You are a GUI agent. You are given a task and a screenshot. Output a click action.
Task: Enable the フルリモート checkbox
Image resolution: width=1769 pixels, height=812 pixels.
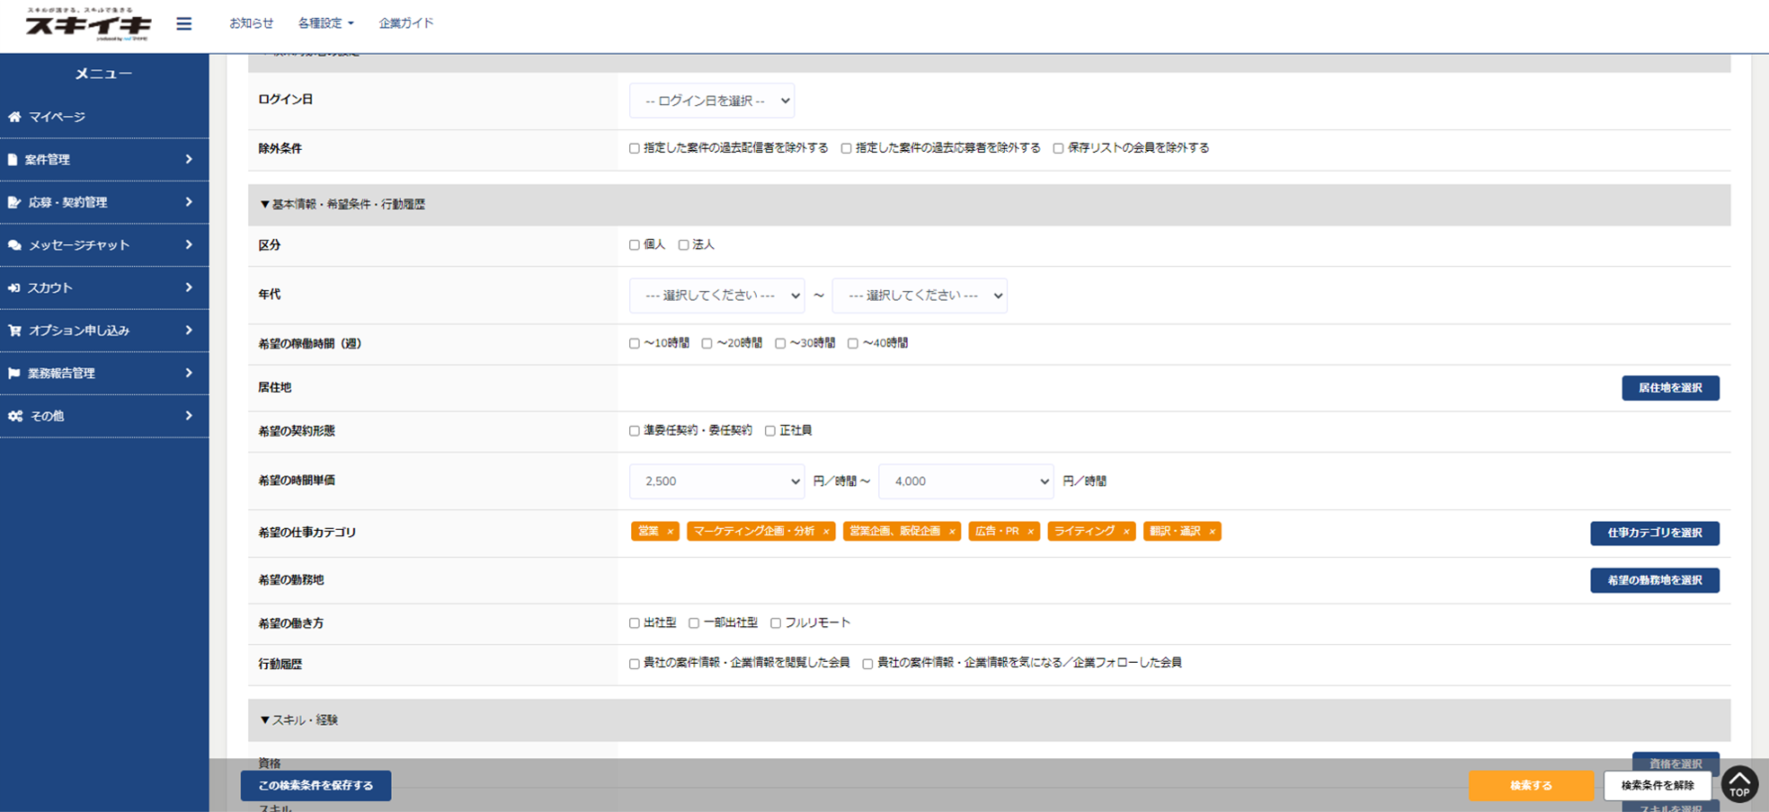click(x=776, y=623)
